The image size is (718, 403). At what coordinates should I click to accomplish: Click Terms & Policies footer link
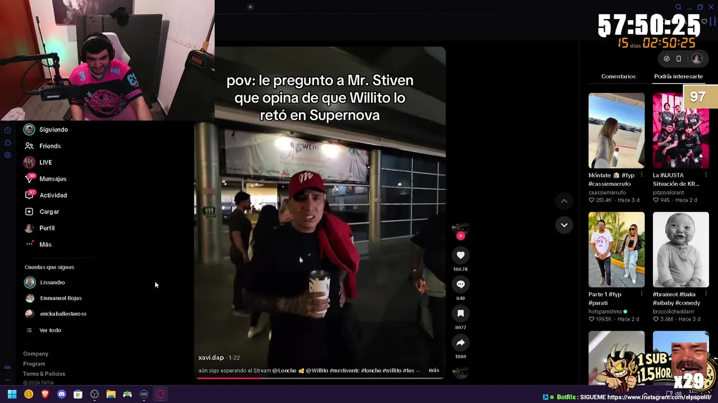click(x=44, y=374)
